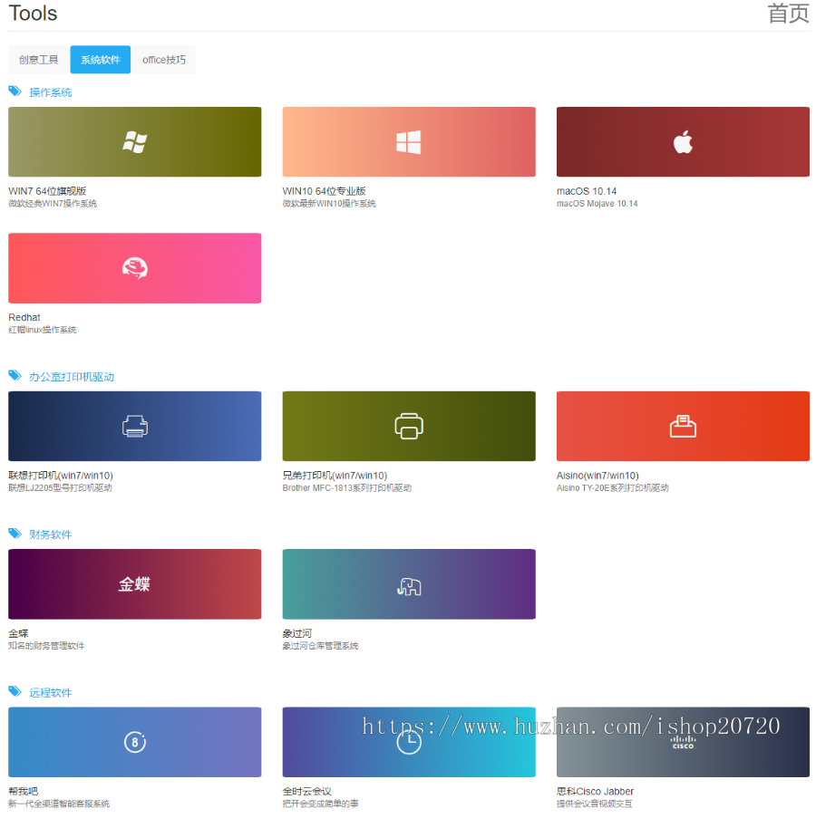The image size is (816, 818).
Task: Click description Aisino TY-20E系列打印机驱动
Action: click(x=612, y=487)
